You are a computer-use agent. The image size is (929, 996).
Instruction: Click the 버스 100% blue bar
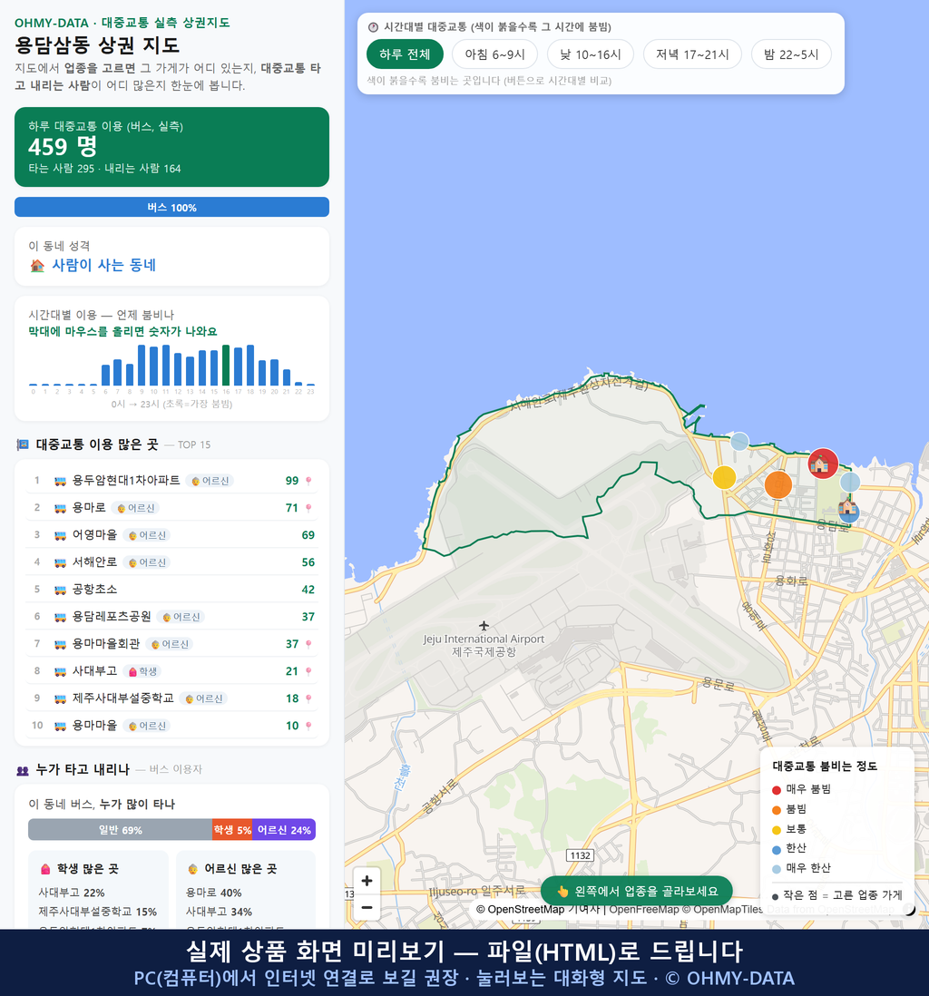171,207
